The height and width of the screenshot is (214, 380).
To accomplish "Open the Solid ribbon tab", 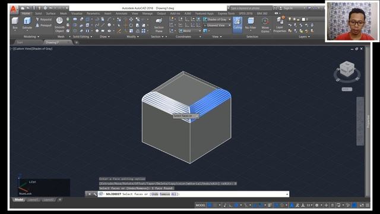I will pyautogui.click(x=38, y=14).
